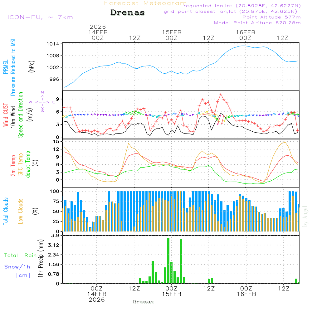This screenshot has height=312, width=312.
Task: Click the wind direction compass rose
Action: [42, 102]
